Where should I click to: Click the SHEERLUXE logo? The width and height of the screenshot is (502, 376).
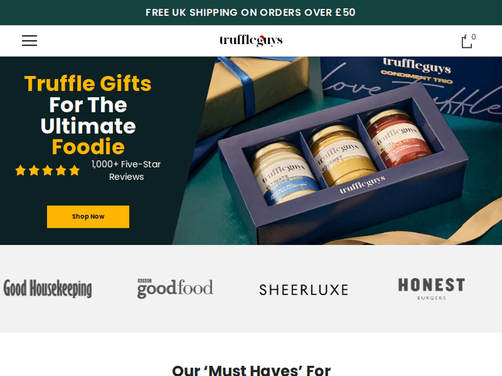(304, 290)
